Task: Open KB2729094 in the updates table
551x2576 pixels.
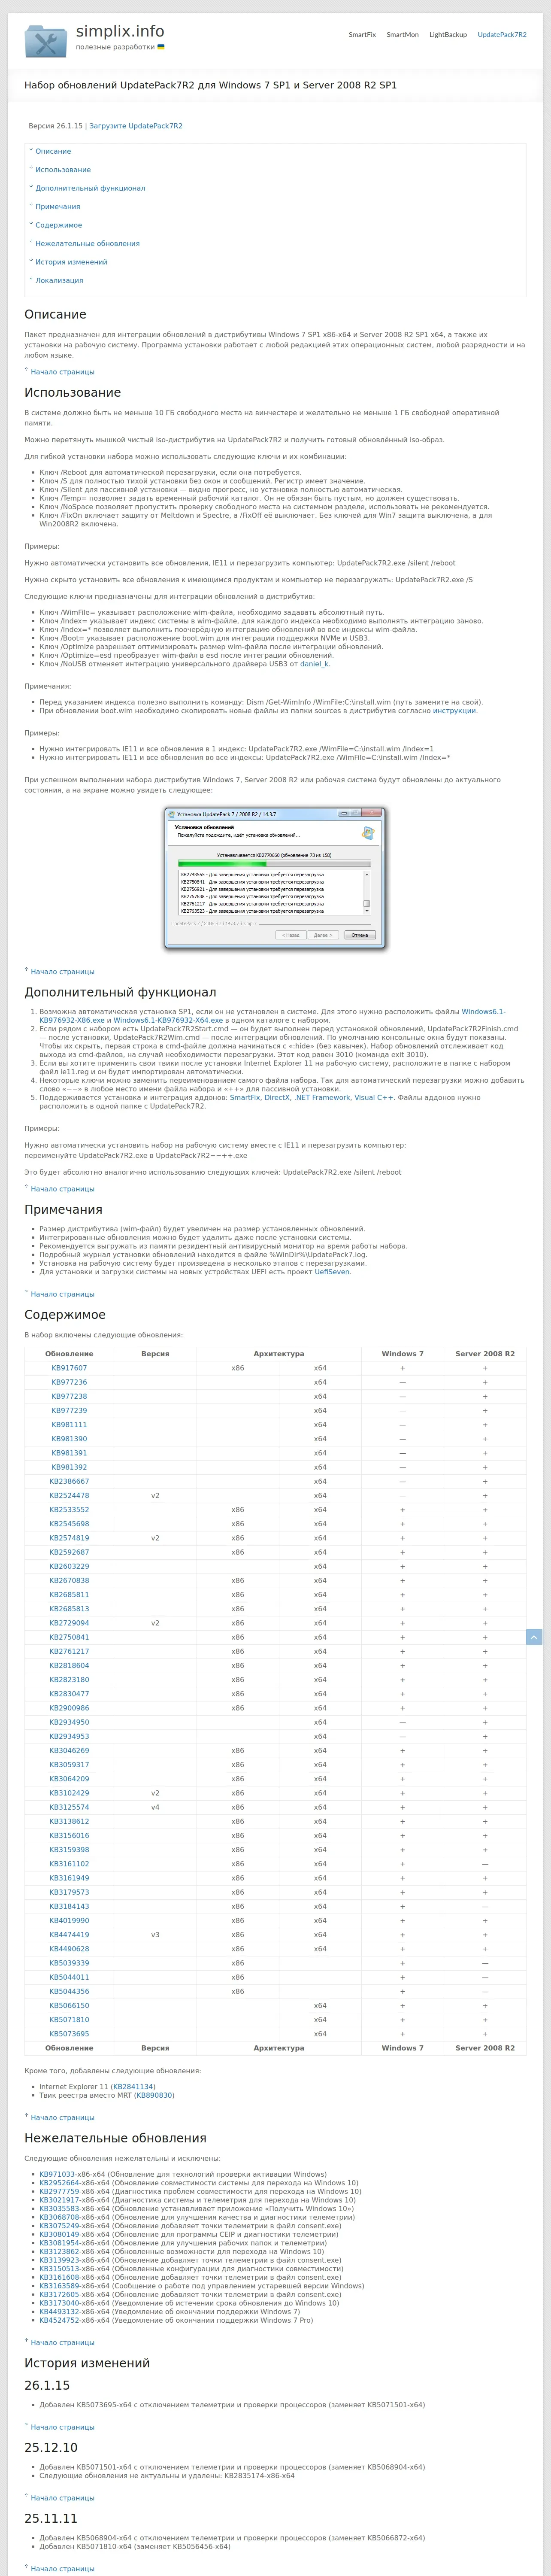Action: (69, 1623)
